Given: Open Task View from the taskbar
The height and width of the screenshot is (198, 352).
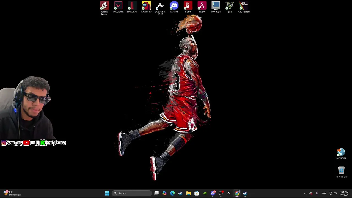Looking at the screenshot, I should click(156, 193).
